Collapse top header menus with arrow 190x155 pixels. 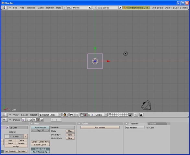[10, 8]
